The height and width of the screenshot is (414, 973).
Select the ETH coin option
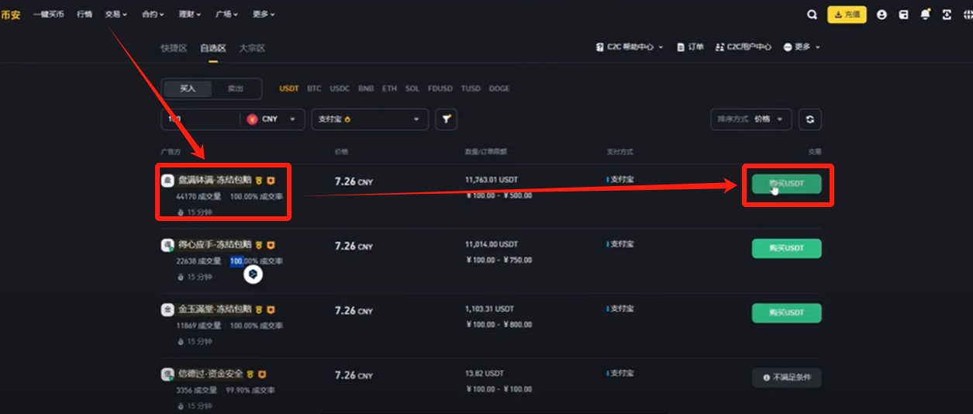(389, 89)
